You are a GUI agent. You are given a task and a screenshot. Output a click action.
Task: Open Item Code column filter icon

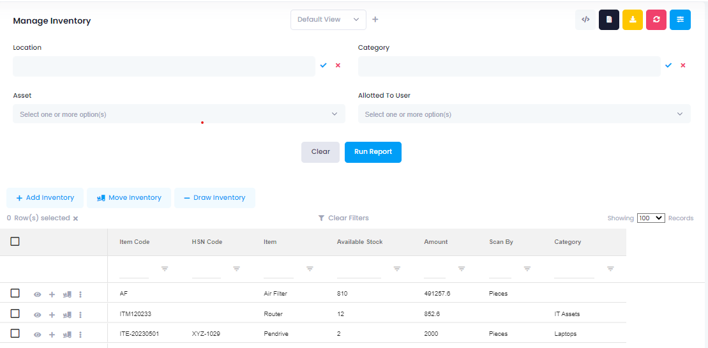tap(165, 269)
